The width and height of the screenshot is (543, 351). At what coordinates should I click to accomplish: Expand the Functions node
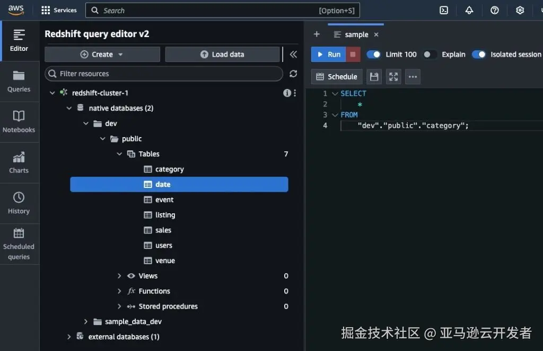click(x=119, y=291)
